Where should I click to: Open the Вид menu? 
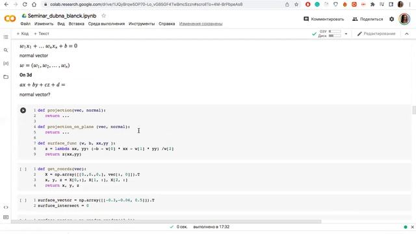(61, 24)
